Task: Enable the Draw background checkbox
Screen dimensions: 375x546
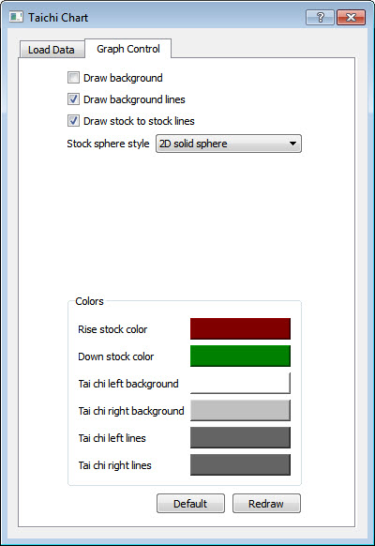Action: 73,78
